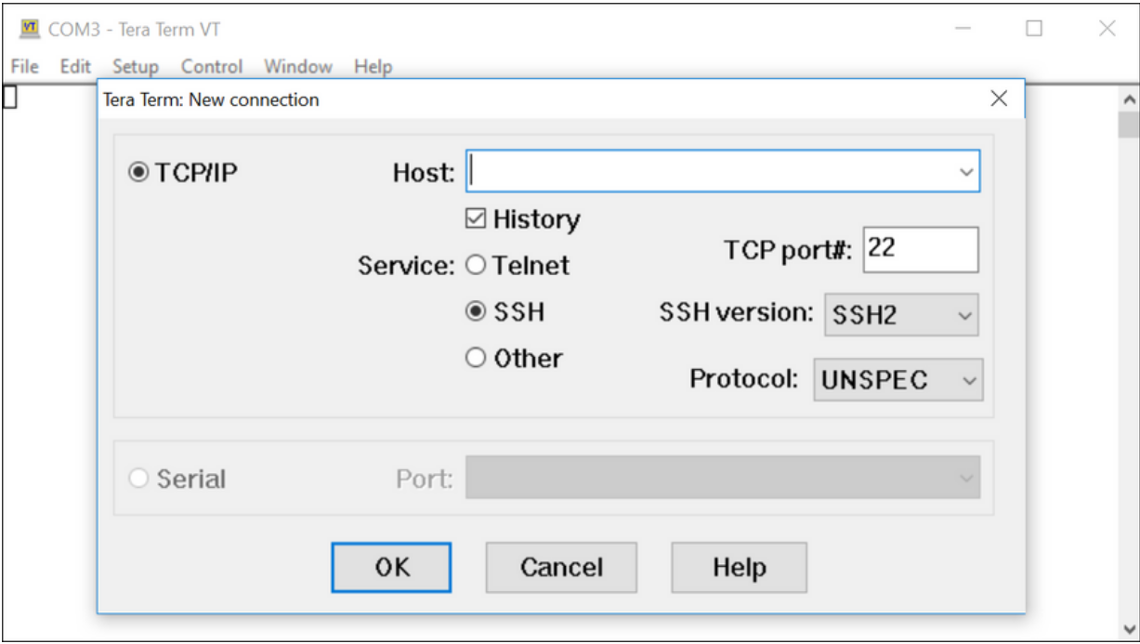Close the New connection dialog
Viewport: 1140px width, 644px height.
coord(1000,99)
